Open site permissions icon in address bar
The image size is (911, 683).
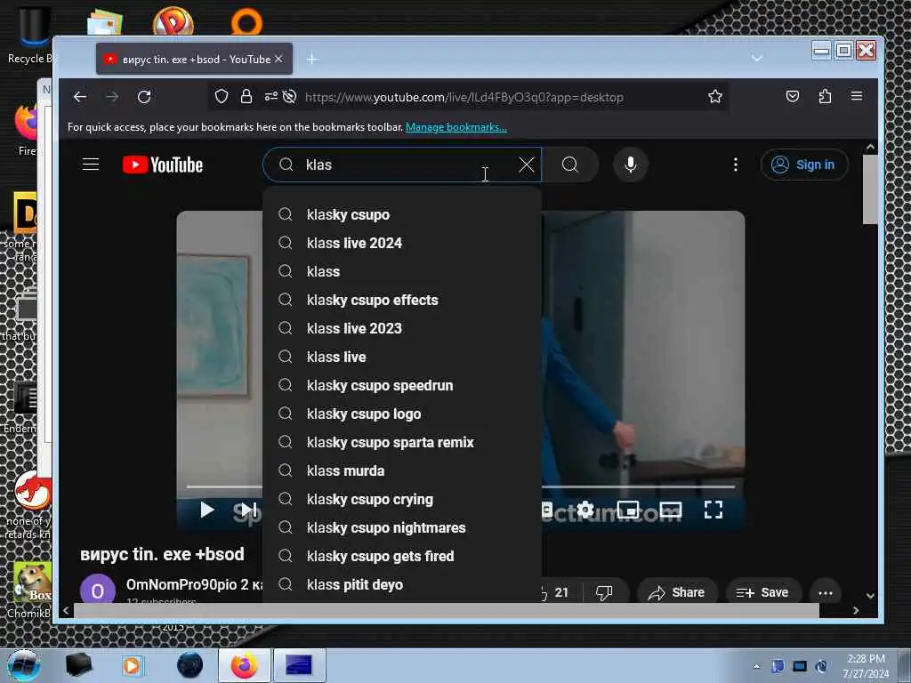tap(270, 96)
